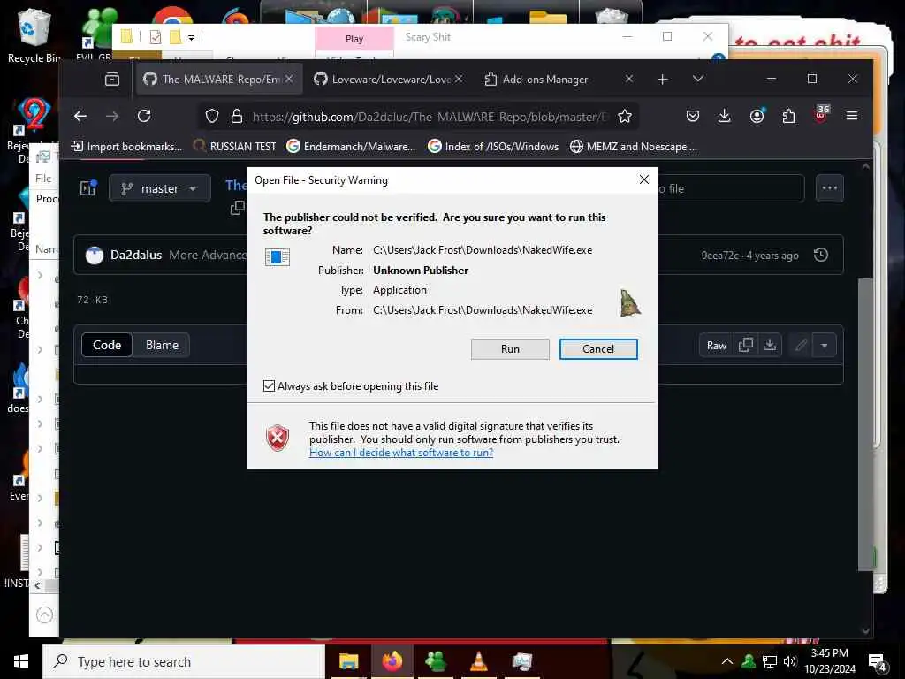Click Cancel in the Security Warning dialog
The image size is (905, 679).
(598, 348)
